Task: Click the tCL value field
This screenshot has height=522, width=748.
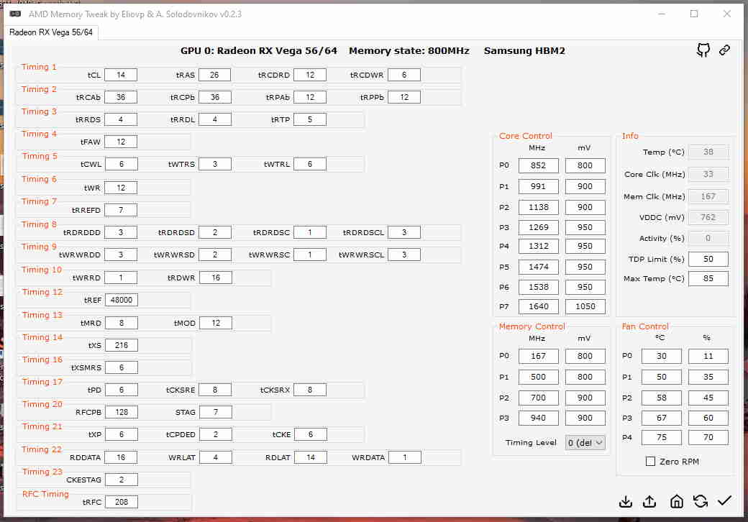Action: [x=121, y=75]
